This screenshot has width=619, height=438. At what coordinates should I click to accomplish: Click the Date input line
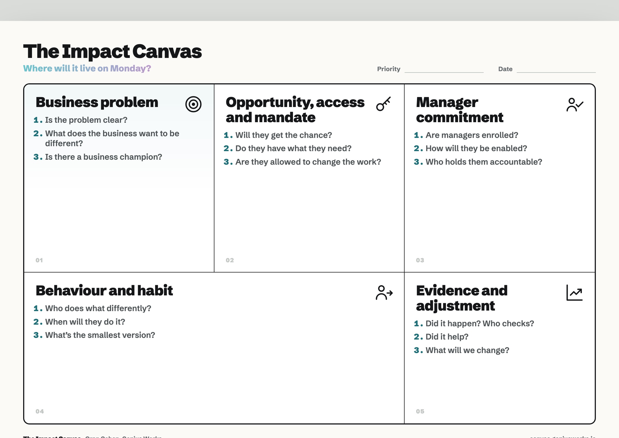pos(556,70)
